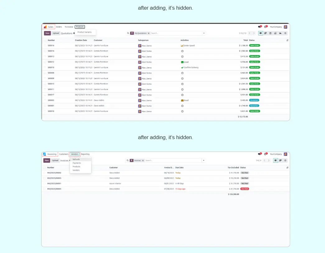The width and height of the screenshot is (325, 253).
Task: Open messages icon in Sales top bar
Action: click(x=259, y=27)
